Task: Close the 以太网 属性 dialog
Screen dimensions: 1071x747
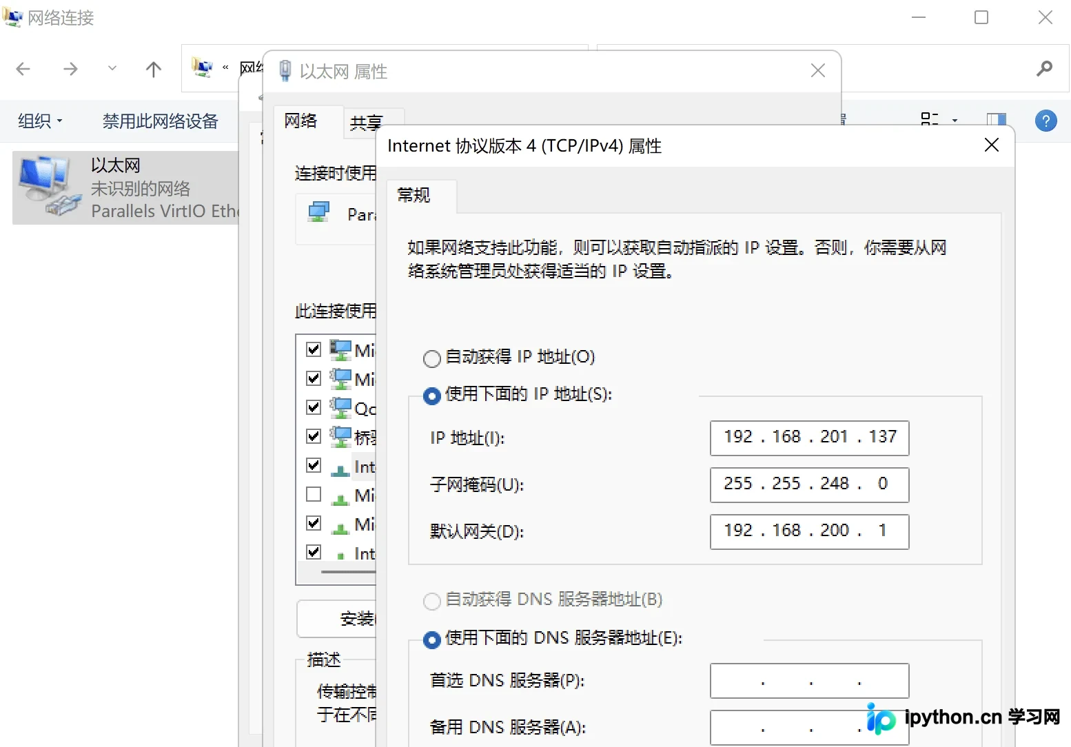Action: [x=818, y=70]
